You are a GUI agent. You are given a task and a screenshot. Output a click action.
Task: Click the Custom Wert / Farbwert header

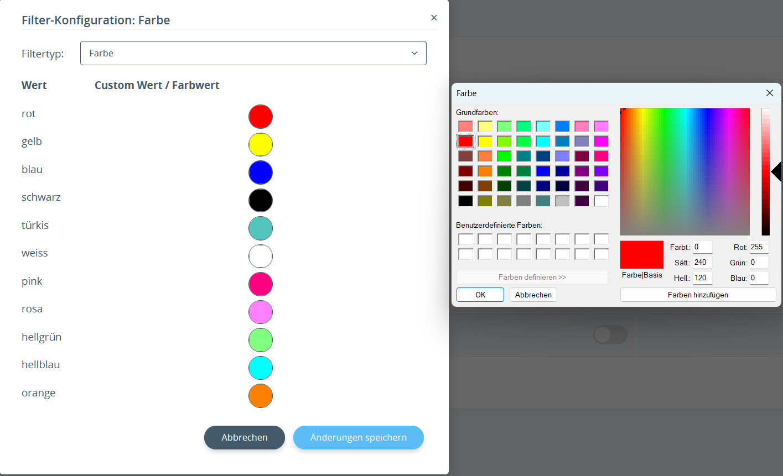click(157, 85)
